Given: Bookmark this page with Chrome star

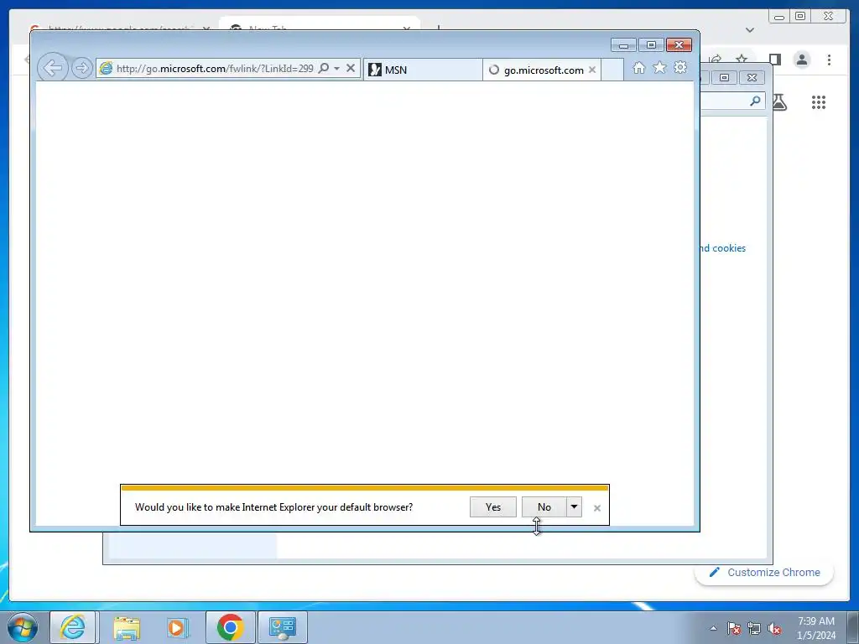Looking at the screenshot, I should 742,58.
